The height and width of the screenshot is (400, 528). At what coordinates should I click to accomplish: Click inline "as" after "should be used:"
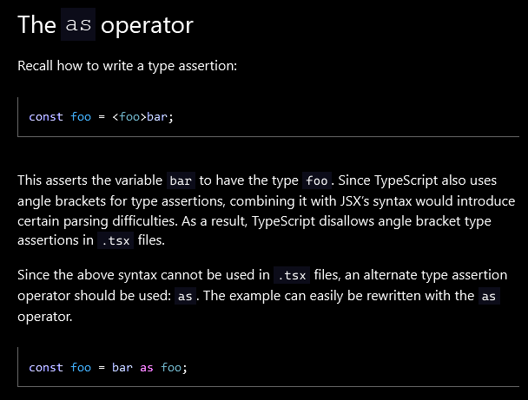click(185, 296)
